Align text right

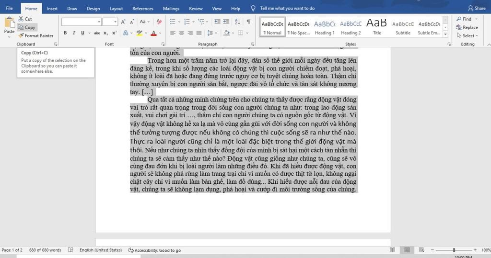pos(190,33)
